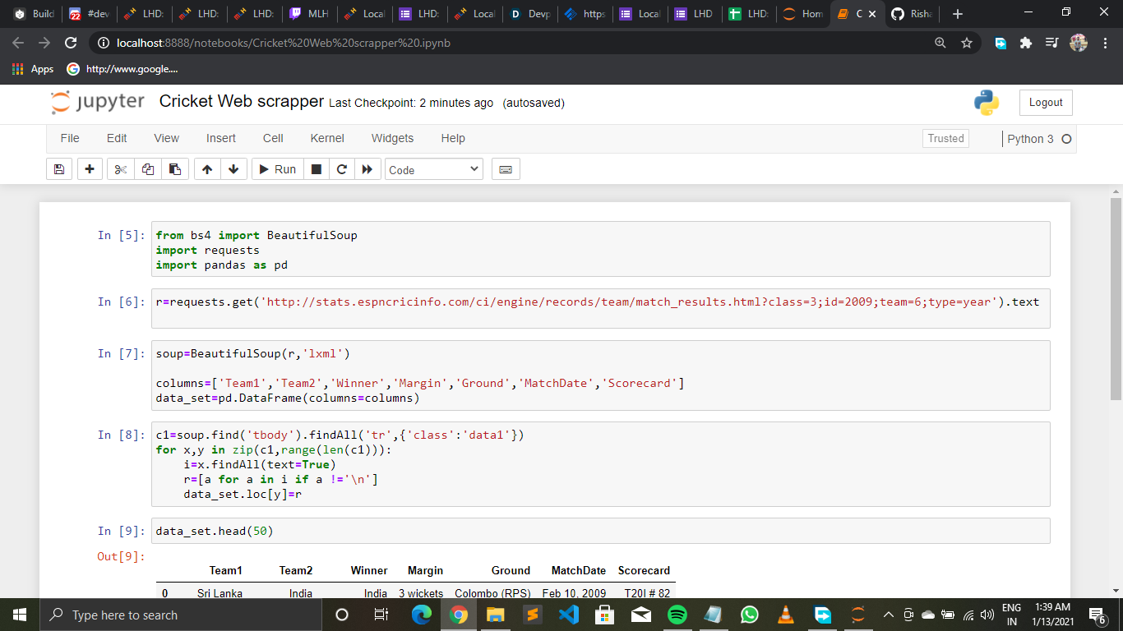Open Chrome three-dot menu
Screen dimensions: 1123x631
coord(1106,43)
